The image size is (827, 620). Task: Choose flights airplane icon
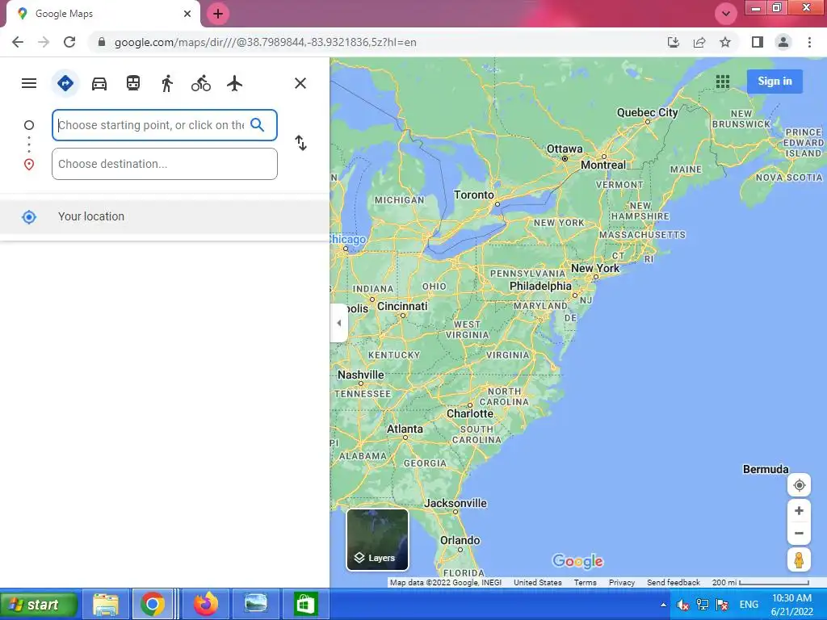235,83
